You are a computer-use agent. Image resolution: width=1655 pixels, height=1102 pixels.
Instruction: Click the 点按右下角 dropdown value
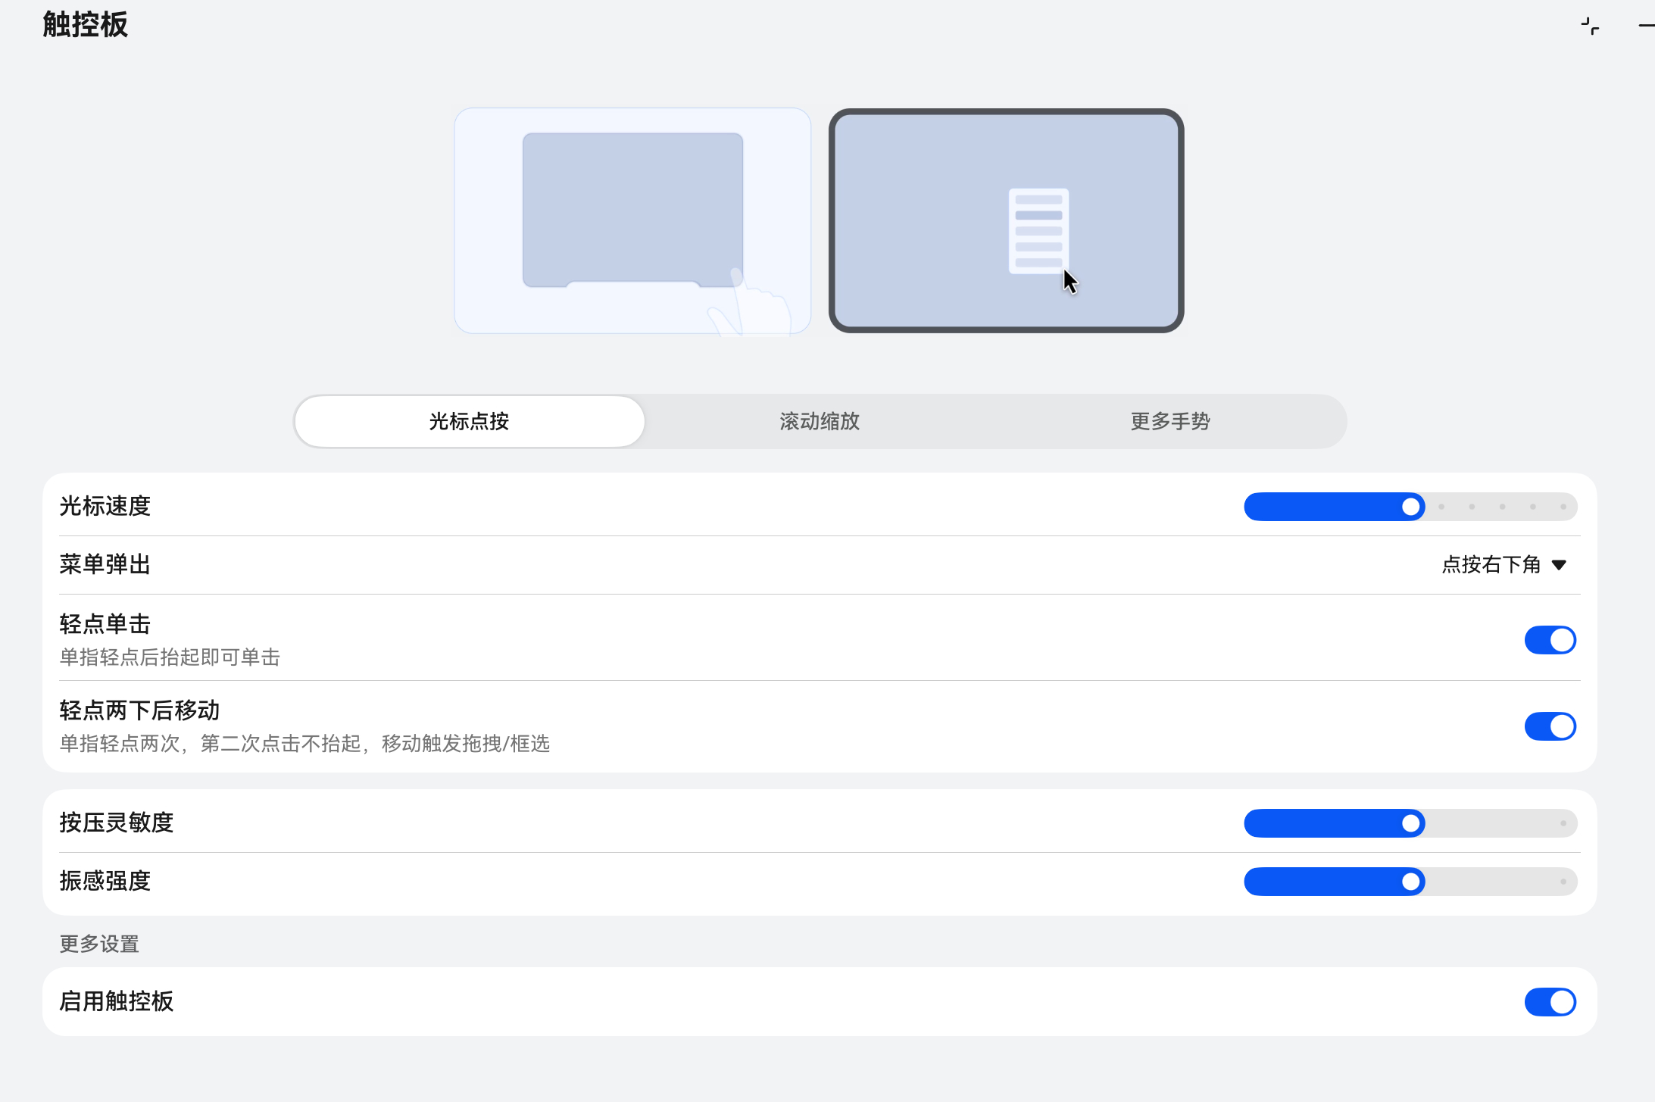click(1491, 565)
